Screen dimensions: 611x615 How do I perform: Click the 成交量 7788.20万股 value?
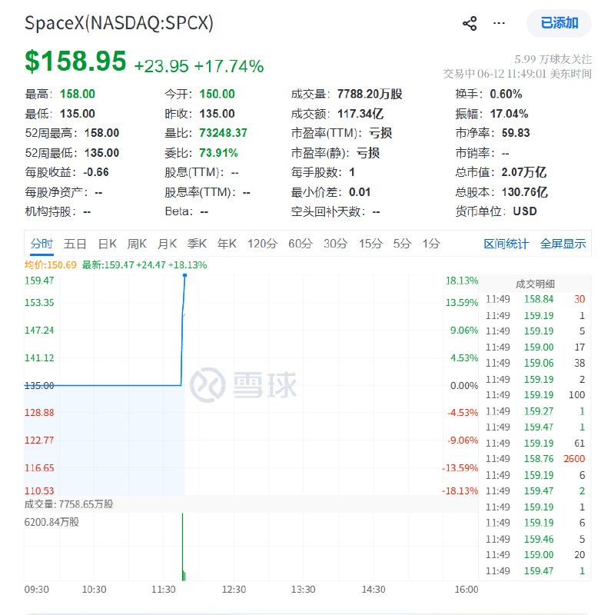coord(370,94)
